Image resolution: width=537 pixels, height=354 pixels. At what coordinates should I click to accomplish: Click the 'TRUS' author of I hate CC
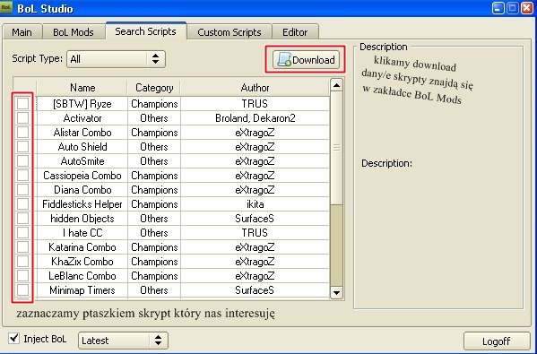[x=255, y=233]
